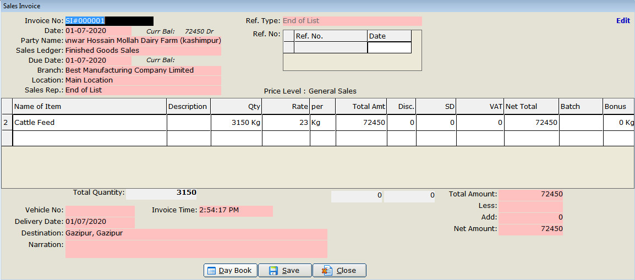Image resolution: width=635 pixels, height=280 pixels.
Task: Close the sales invoice form
Action: (x=340, y=270)
